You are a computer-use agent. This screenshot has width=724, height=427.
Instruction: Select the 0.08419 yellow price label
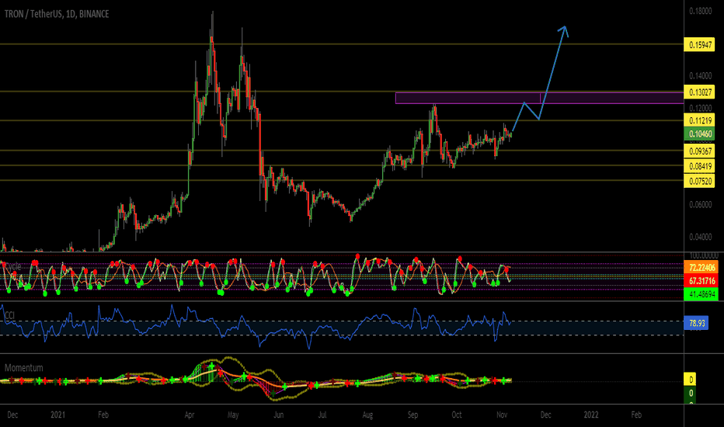click(699, 165)
